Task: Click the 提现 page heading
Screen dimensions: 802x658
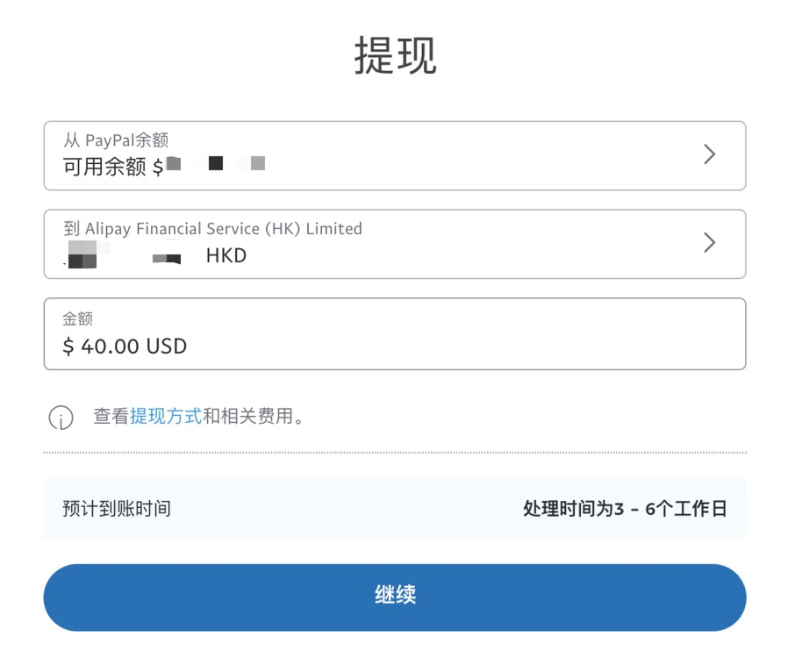Action: click(396, 56)
